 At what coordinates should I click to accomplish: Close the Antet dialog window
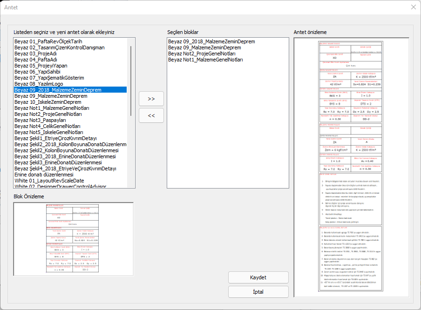[413, 7]
